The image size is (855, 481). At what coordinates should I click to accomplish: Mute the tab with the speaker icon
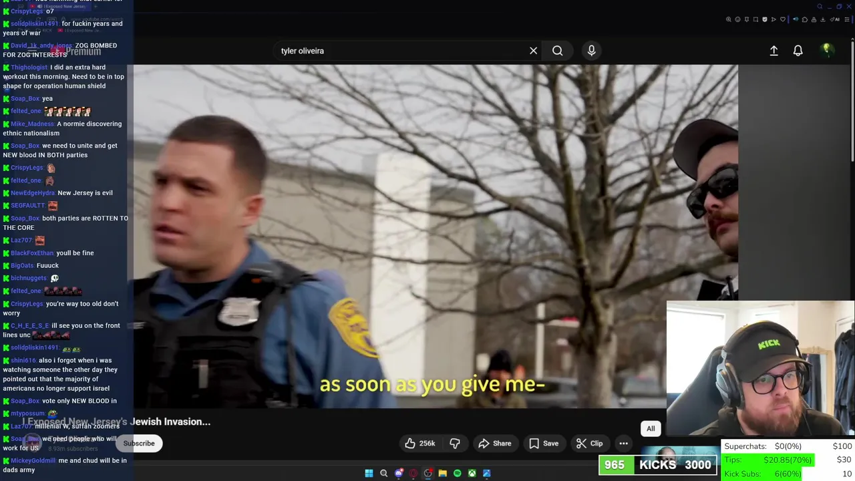click(796, 19)
